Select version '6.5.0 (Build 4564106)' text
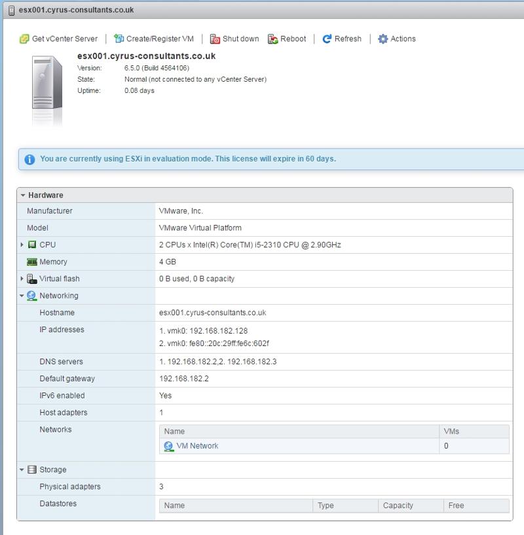The image size is (524, 535). click(x=157, y=68)
